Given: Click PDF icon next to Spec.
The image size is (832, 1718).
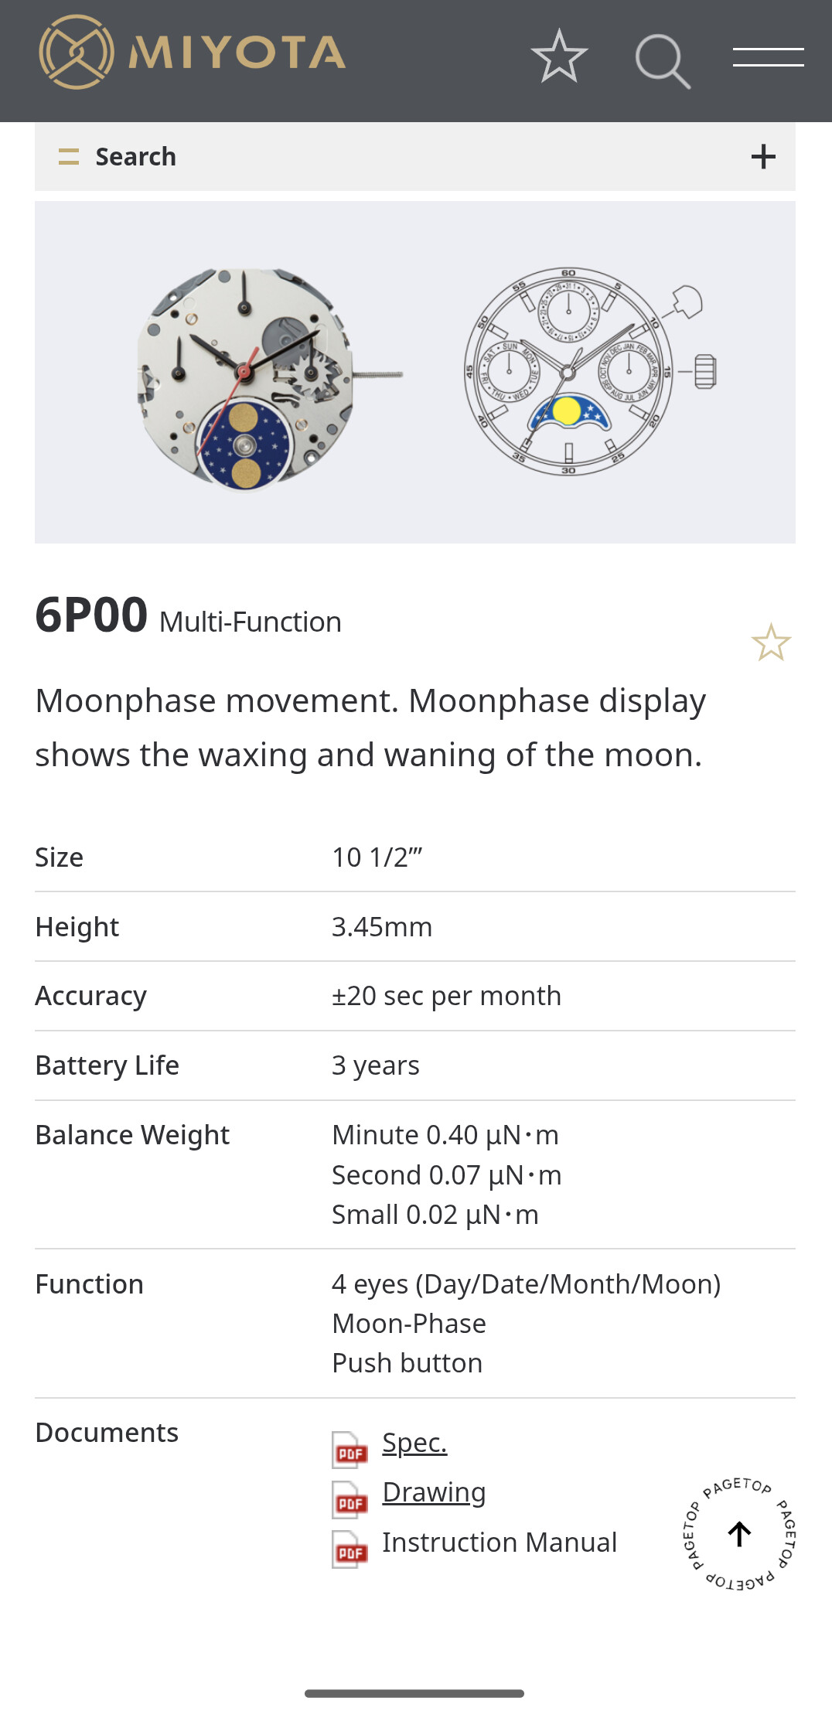Looking at the screenshot, I should coord(350,1450).
